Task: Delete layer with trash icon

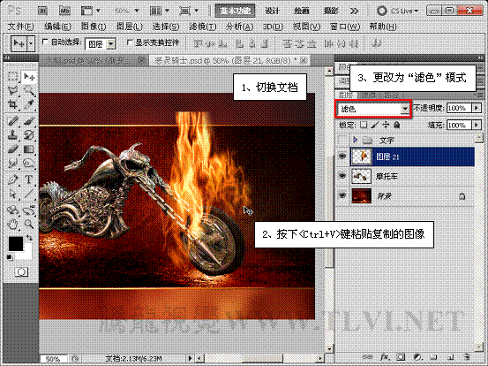Action: (x=466, y=357)
